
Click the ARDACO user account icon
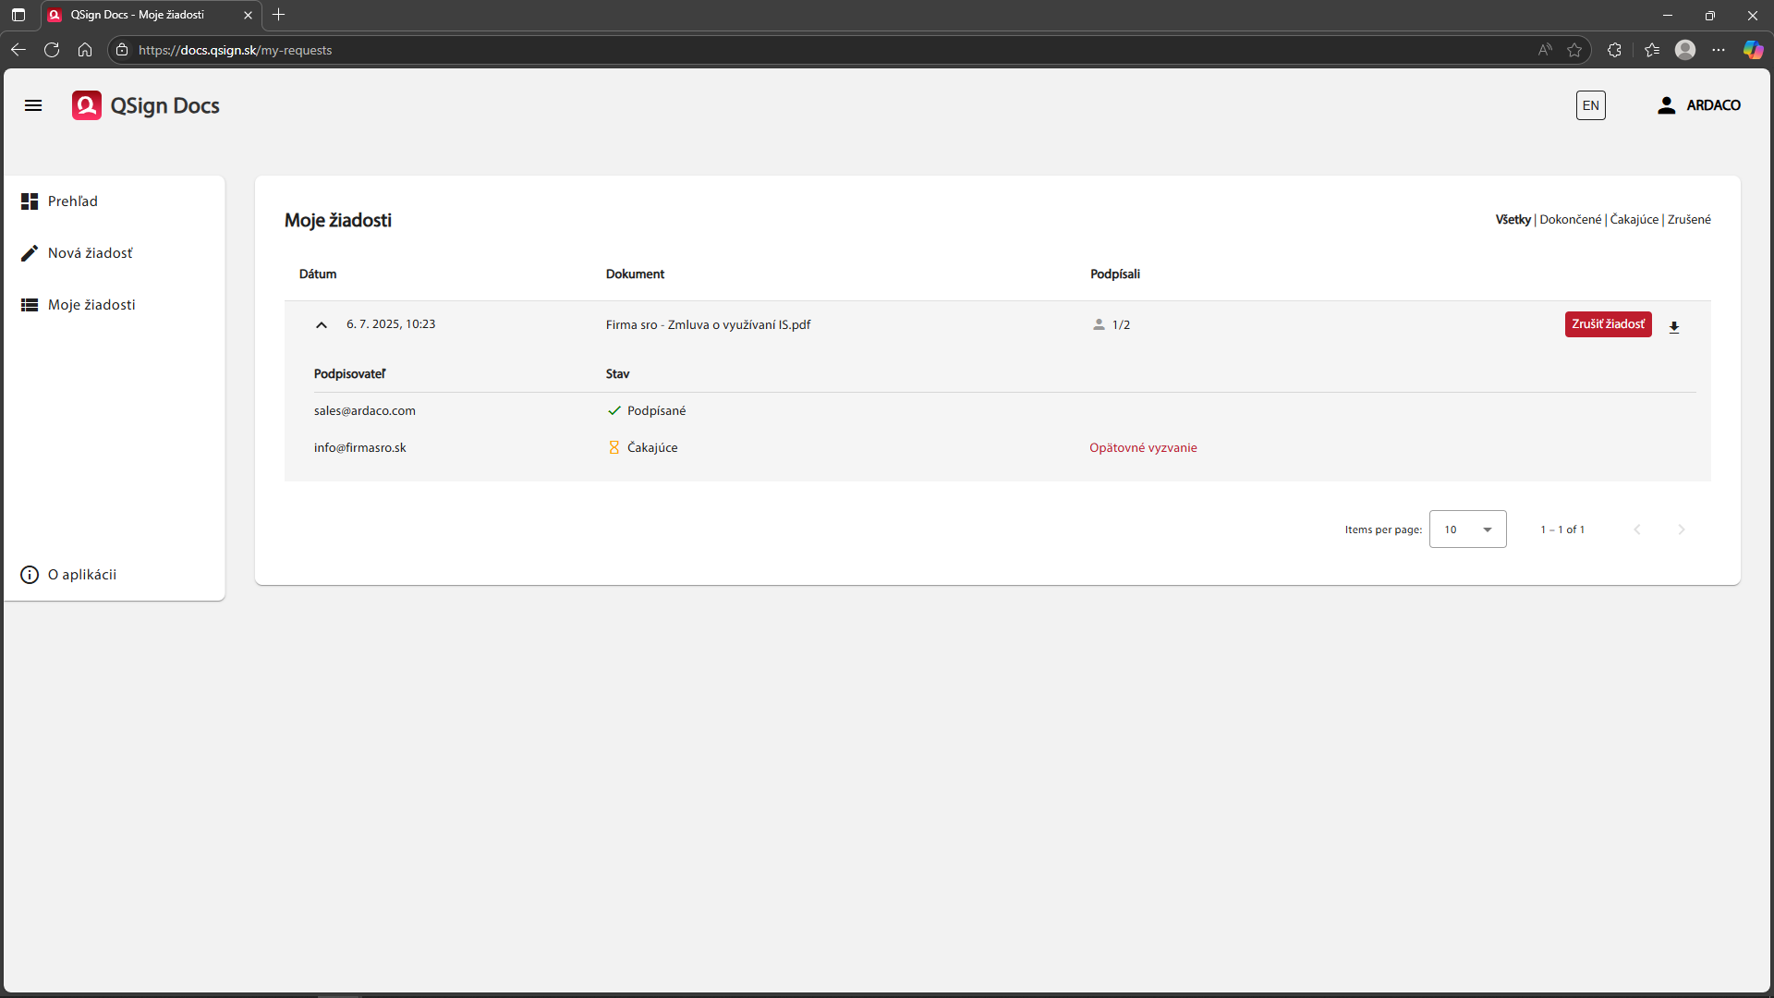click(1666, 105)
